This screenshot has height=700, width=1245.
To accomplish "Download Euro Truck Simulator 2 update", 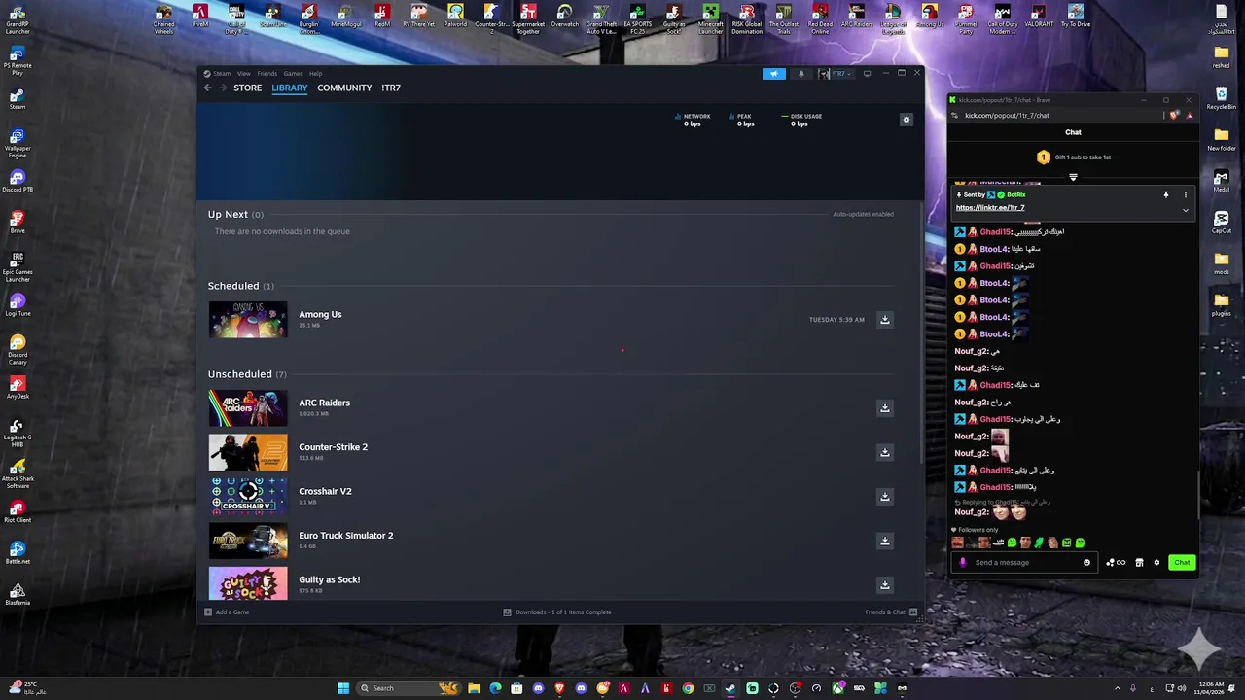I will pyautogui.click(x=885, y=541).
